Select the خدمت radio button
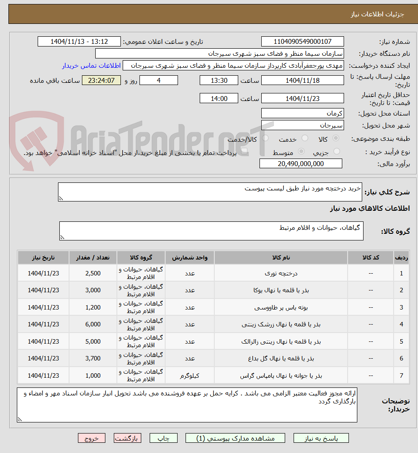418x453 pixels. (305, 139)
